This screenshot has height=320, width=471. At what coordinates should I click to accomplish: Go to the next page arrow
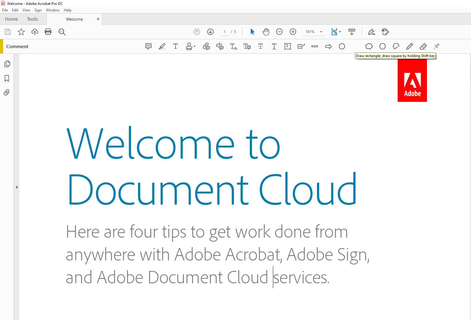tap(210, 32)
